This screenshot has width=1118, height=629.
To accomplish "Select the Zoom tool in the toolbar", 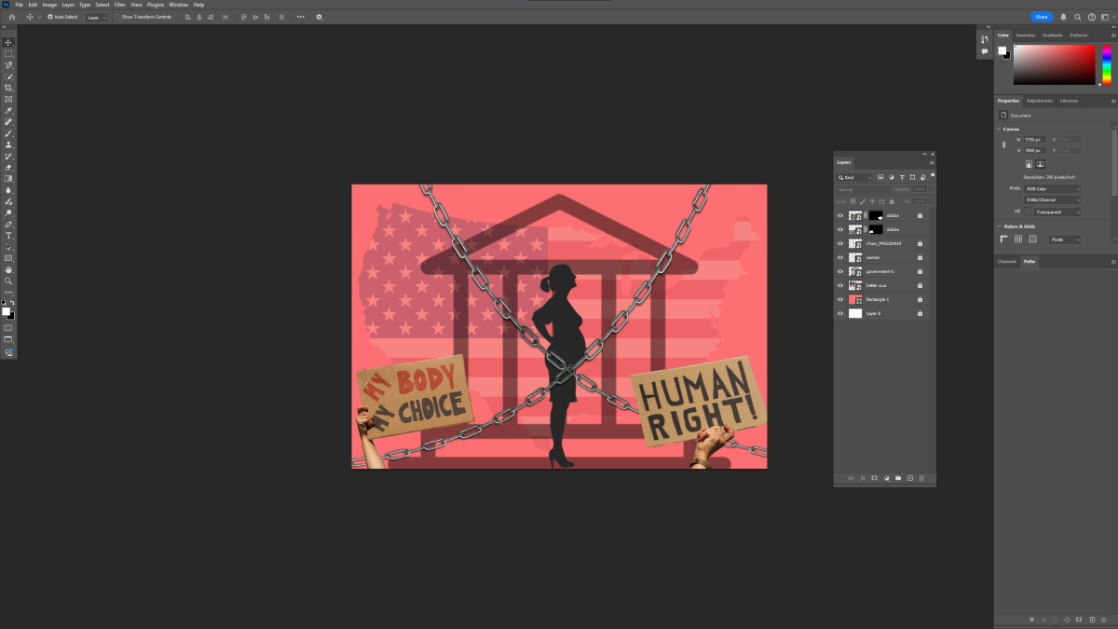I will pyautogui.click(x=8, y=280).
